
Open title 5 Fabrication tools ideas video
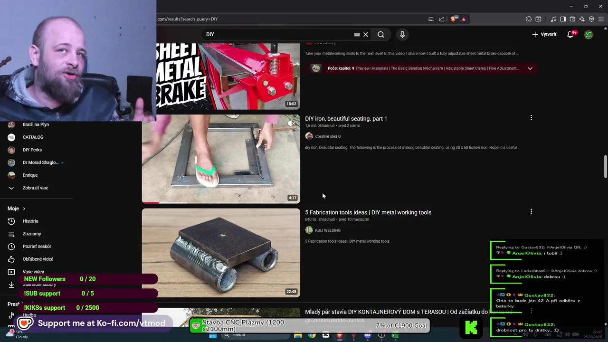(x=368, y=212)
